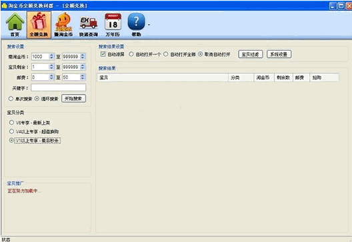Select category V1以上专享 - 最后秒杀

(11, 140)
